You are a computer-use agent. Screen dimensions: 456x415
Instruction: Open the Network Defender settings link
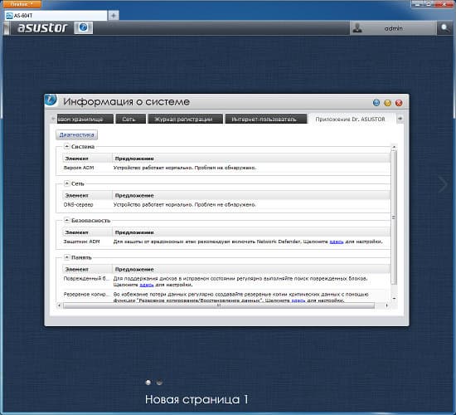click(336, 242)
